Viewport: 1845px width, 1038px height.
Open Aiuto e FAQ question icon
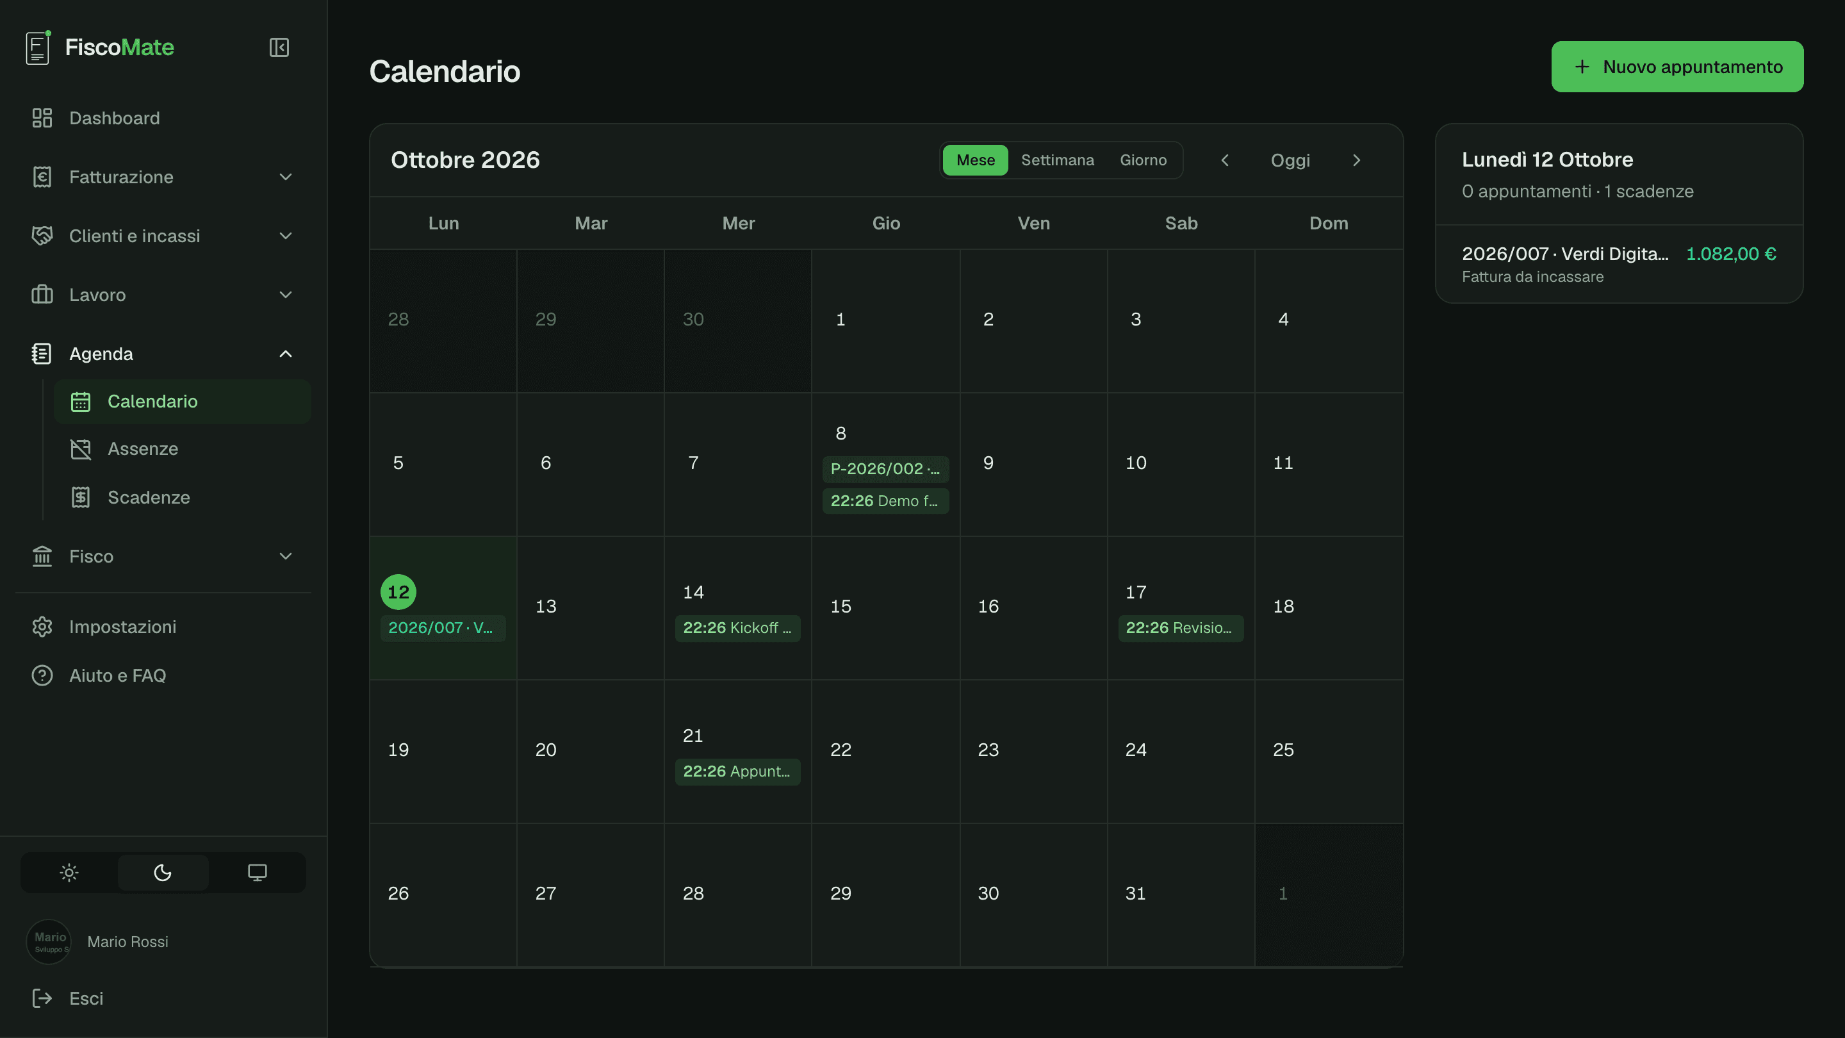[42, 675]
